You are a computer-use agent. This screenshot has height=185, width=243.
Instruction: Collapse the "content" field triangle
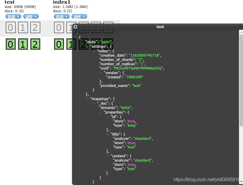tap(108, 156)
